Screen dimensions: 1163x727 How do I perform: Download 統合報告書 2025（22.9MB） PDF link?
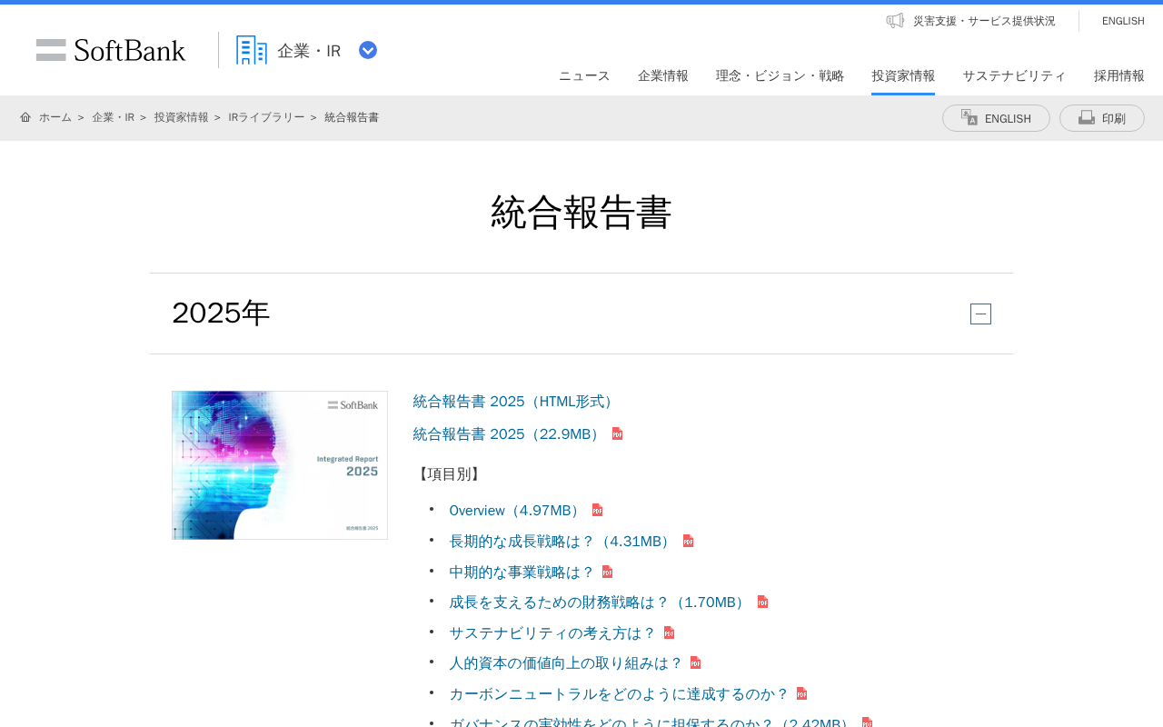[x=509, y=434]
